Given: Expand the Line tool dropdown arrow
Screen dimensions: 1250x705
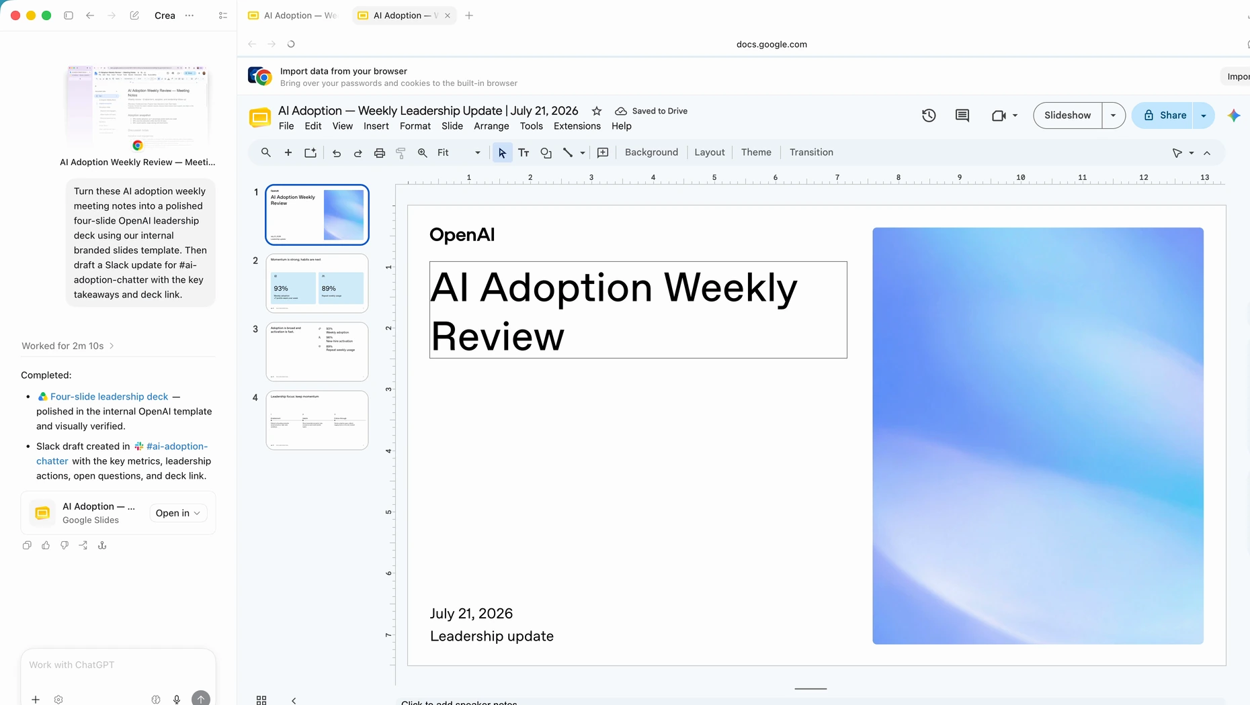Looking at the screenshot, I should 582,152.
